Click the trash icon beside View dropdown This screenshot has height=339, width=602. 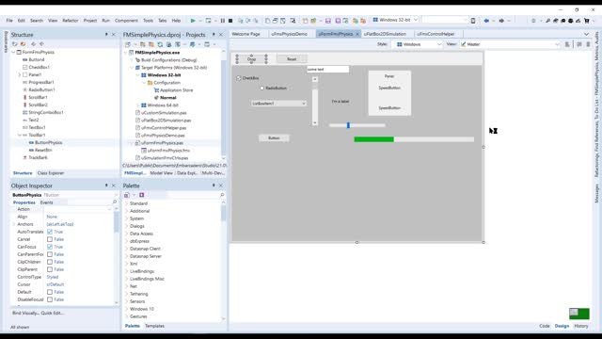coord(588,44)
